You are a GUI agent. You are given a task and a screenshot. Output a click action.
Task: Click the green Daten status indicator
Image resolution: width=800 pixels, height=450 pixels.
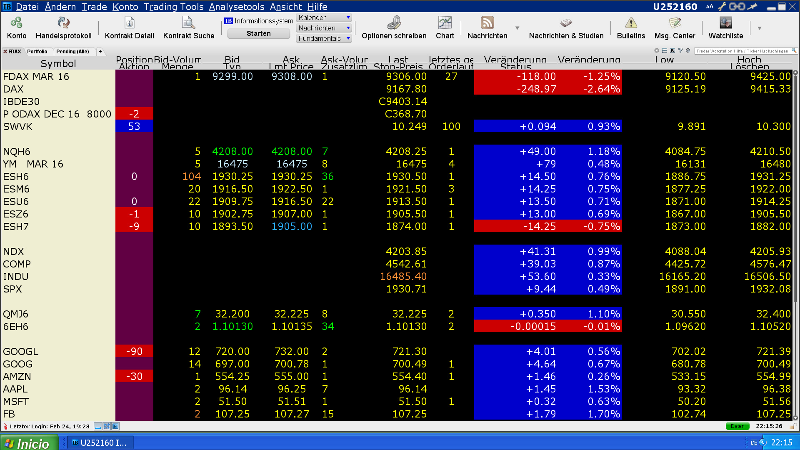[x=737, y=426]
